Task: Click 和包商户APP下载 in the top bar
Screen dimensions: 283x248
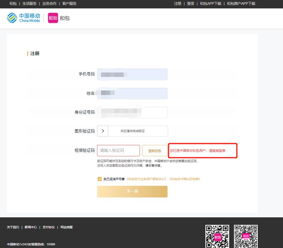Action: [241, 4]
